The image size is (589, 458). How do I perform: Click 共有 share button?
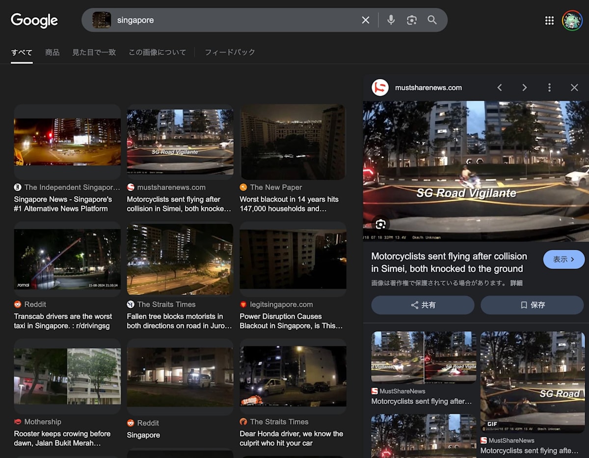click(423, 305)
